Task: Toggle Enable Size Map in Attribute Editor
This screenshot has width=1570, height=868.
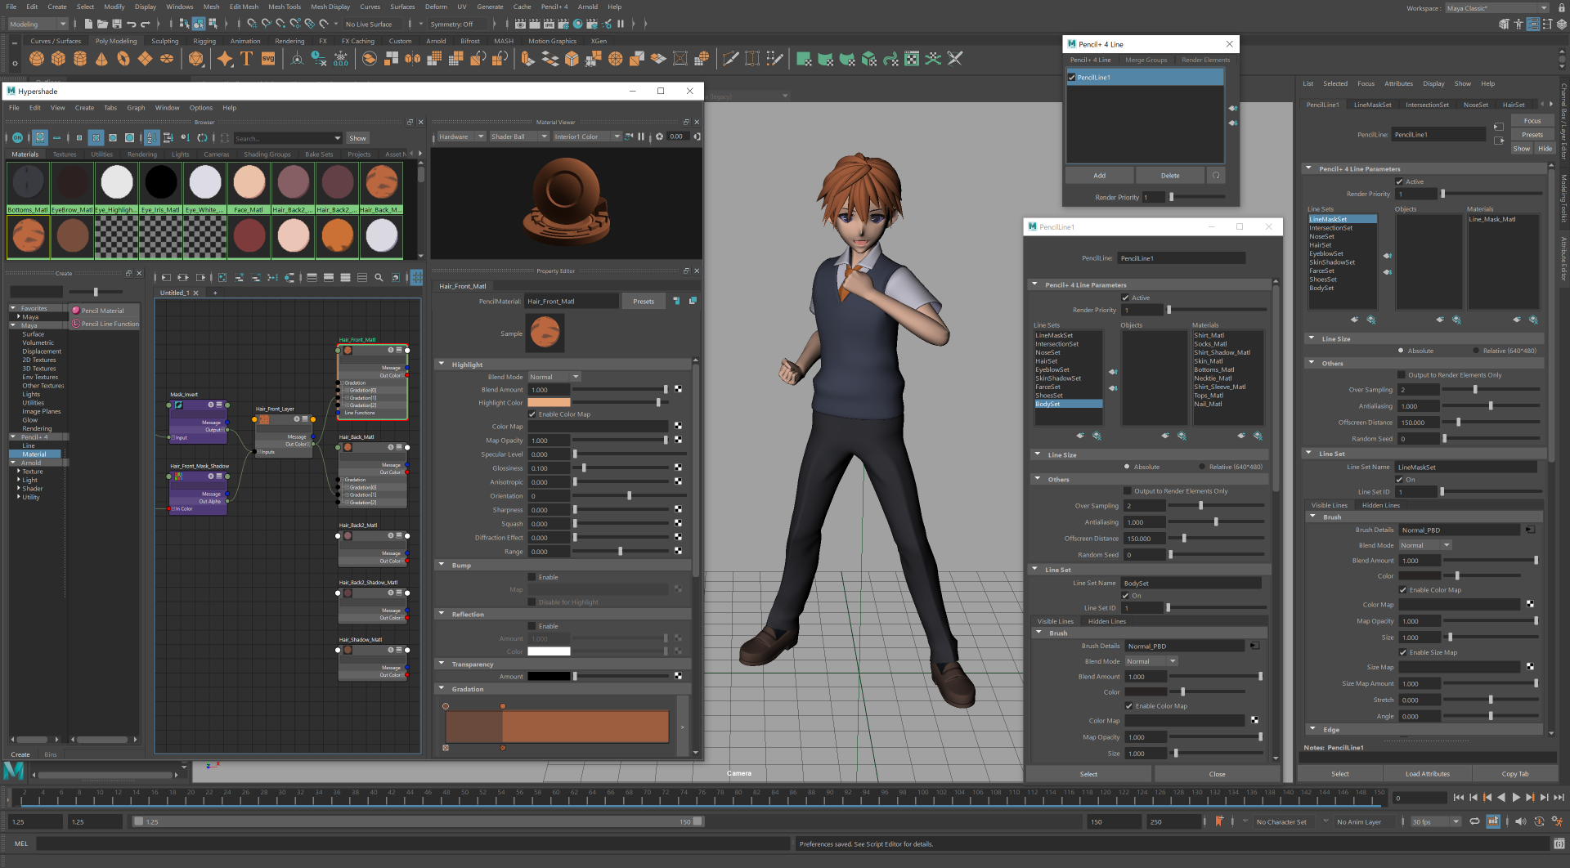Action: (1403, 652)
